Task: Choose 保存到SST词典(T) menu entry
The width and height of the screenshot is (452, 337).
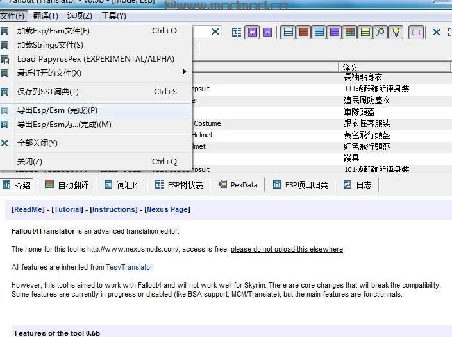Action: pyautogui.click(x=95, y=92)
